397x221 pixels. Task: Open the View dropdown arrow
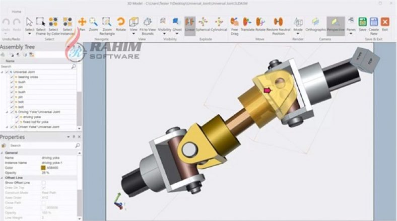(x=134, y=34)
